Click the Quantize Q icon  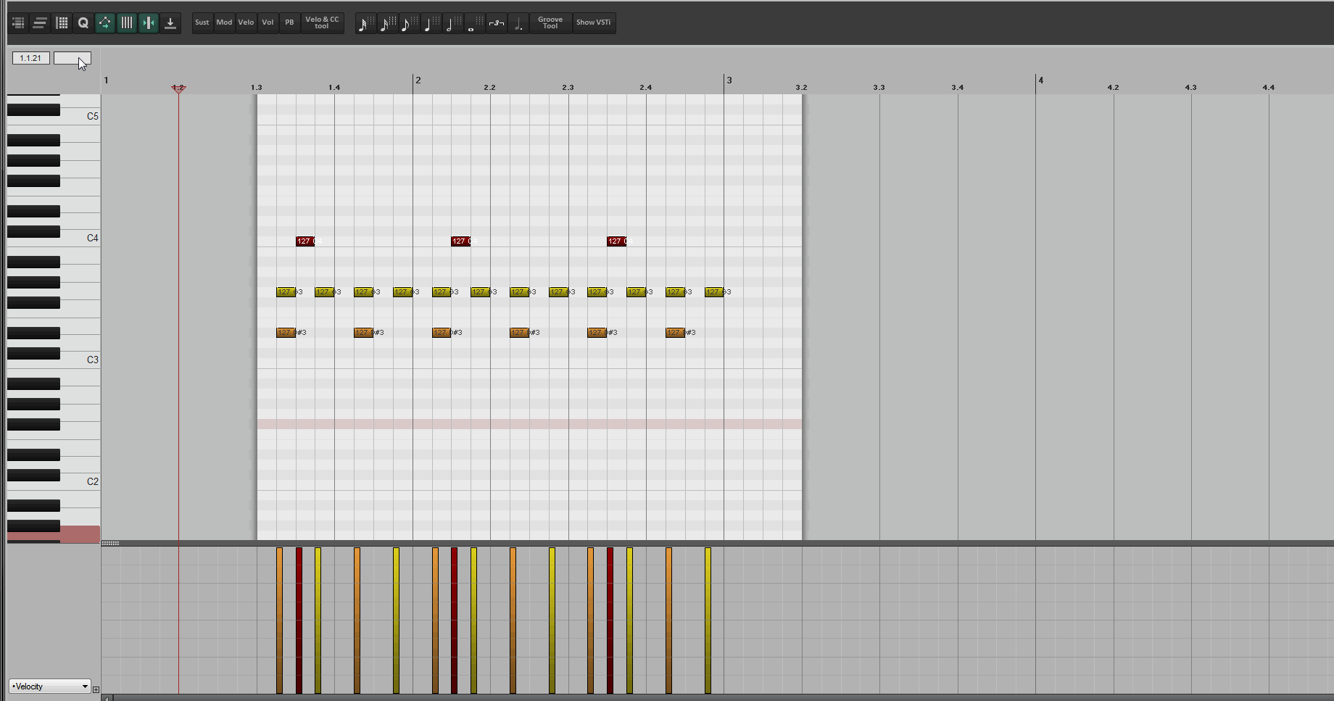pyautogui.click(x=83, y=23)
